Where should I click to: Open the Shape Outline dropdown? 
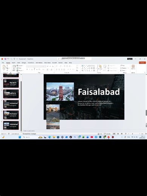113,68
